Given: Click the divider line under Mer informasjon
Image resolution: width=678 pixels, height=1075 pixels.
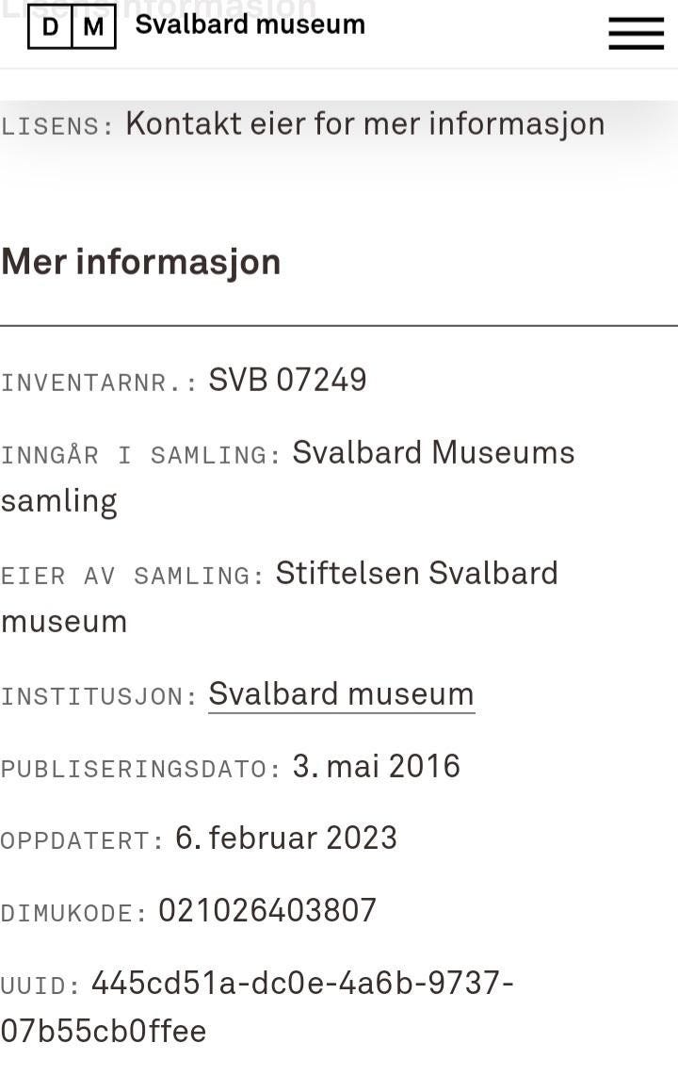Looking at the screenshot, I should pyautogui.click(x=339, y=320).
